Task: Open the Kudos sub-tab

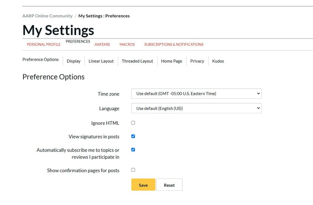Action: pyautogui.click(x=218, y=61)
